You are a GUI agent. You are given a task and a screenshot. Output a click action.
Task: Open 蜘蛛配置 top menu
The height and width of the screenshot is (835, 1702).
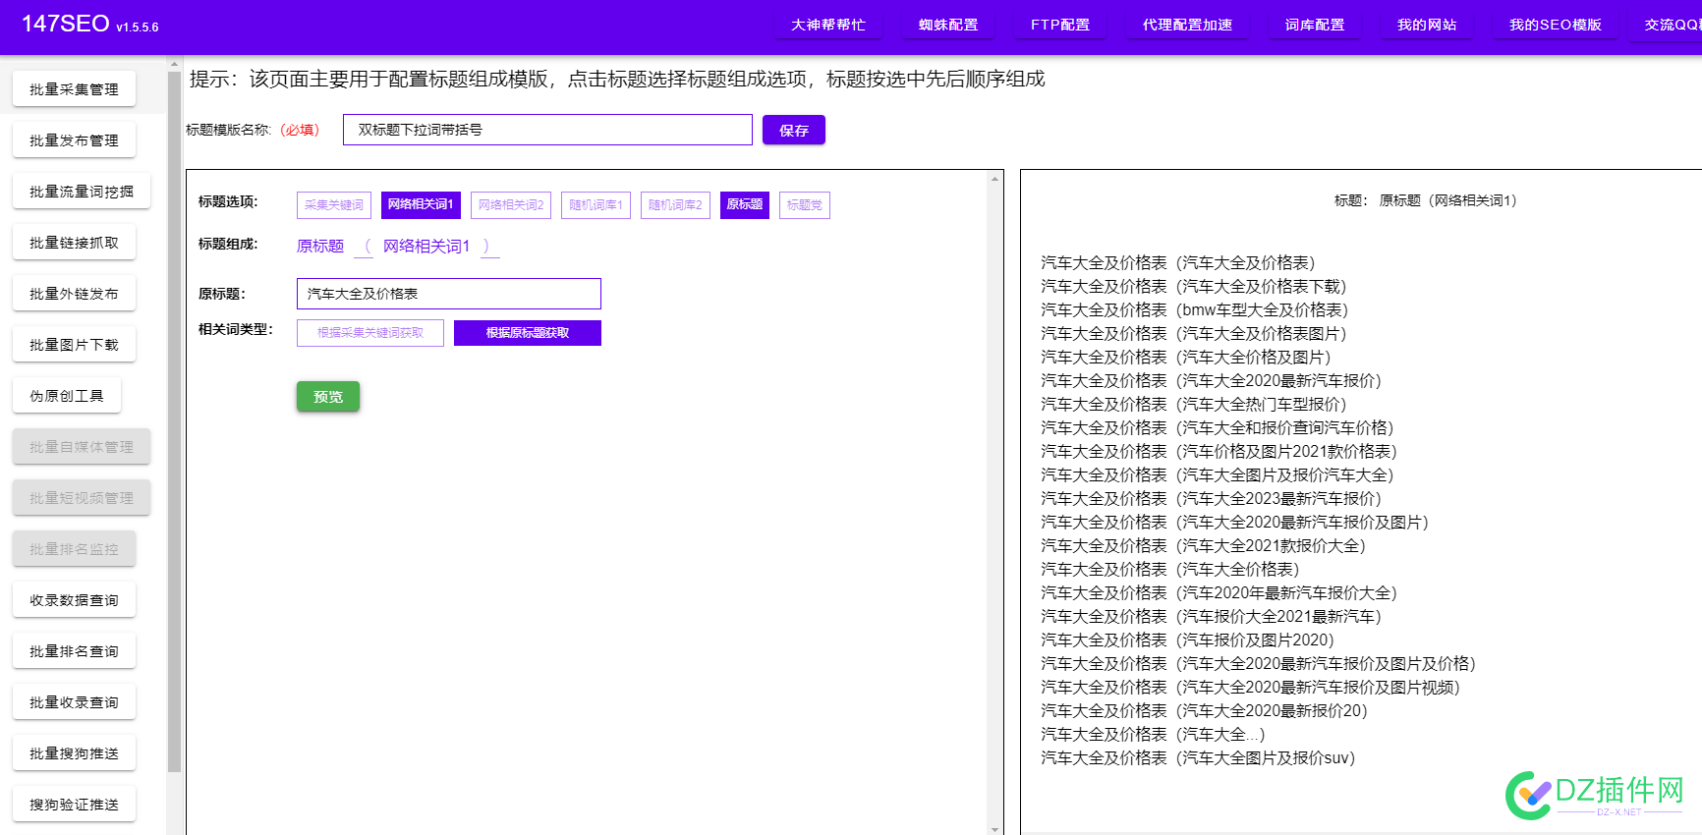click(x=948, y=25)
